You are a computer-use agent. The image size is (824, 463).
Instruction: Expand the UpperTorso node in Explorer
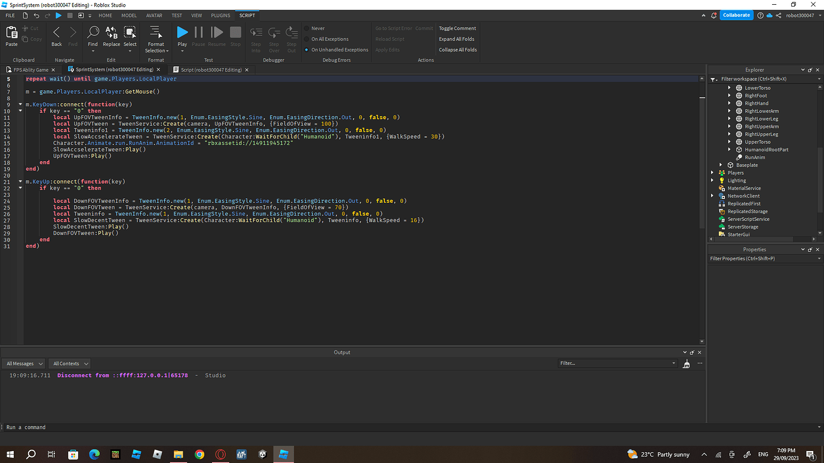tap(729, 142)
